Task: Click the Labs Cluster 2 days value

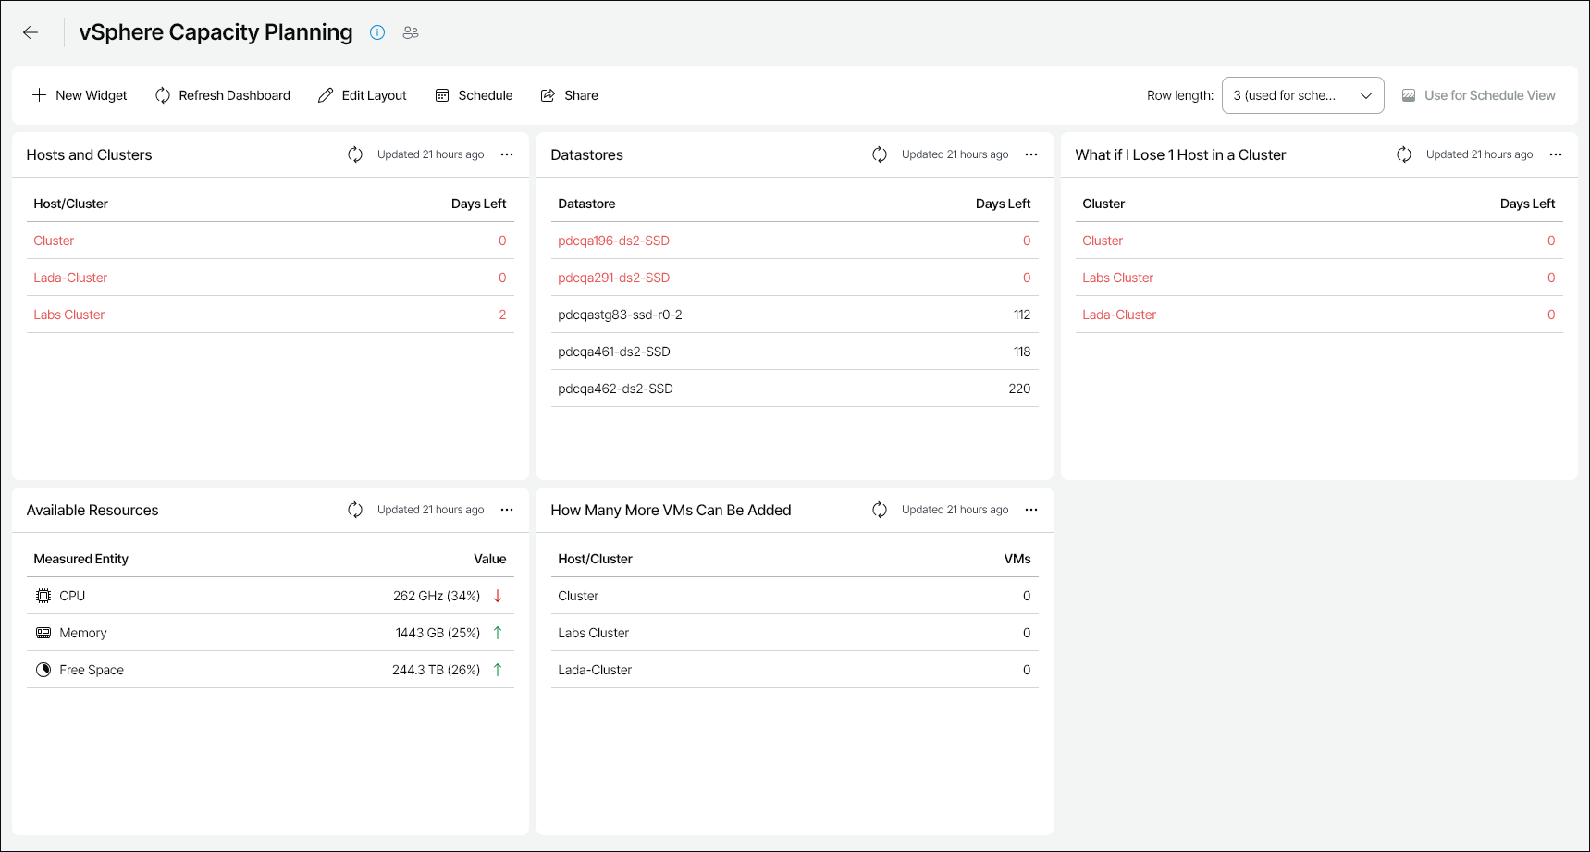Action: click(502, 315)
